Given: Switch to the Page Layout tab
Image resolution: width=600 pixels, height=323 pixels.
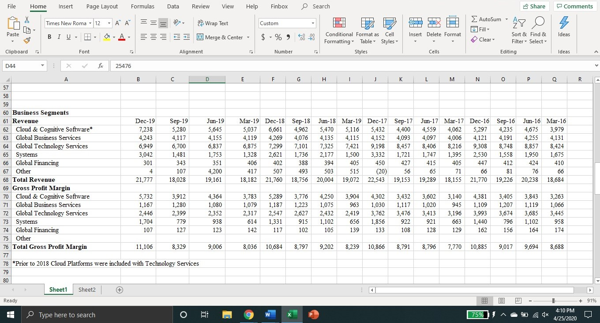Looking at the screenshot, I should [102, 6].
